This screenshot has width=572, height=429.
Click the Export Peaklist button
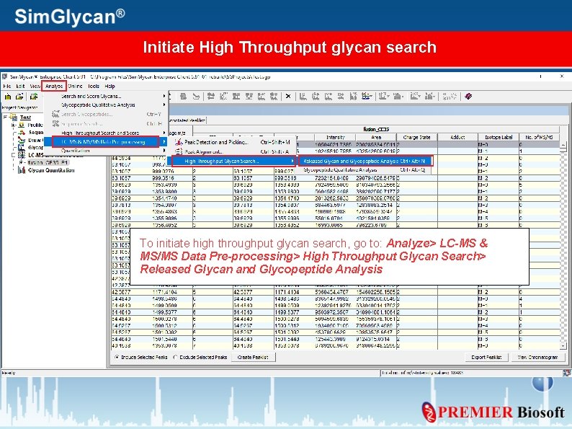pos(486,357)
